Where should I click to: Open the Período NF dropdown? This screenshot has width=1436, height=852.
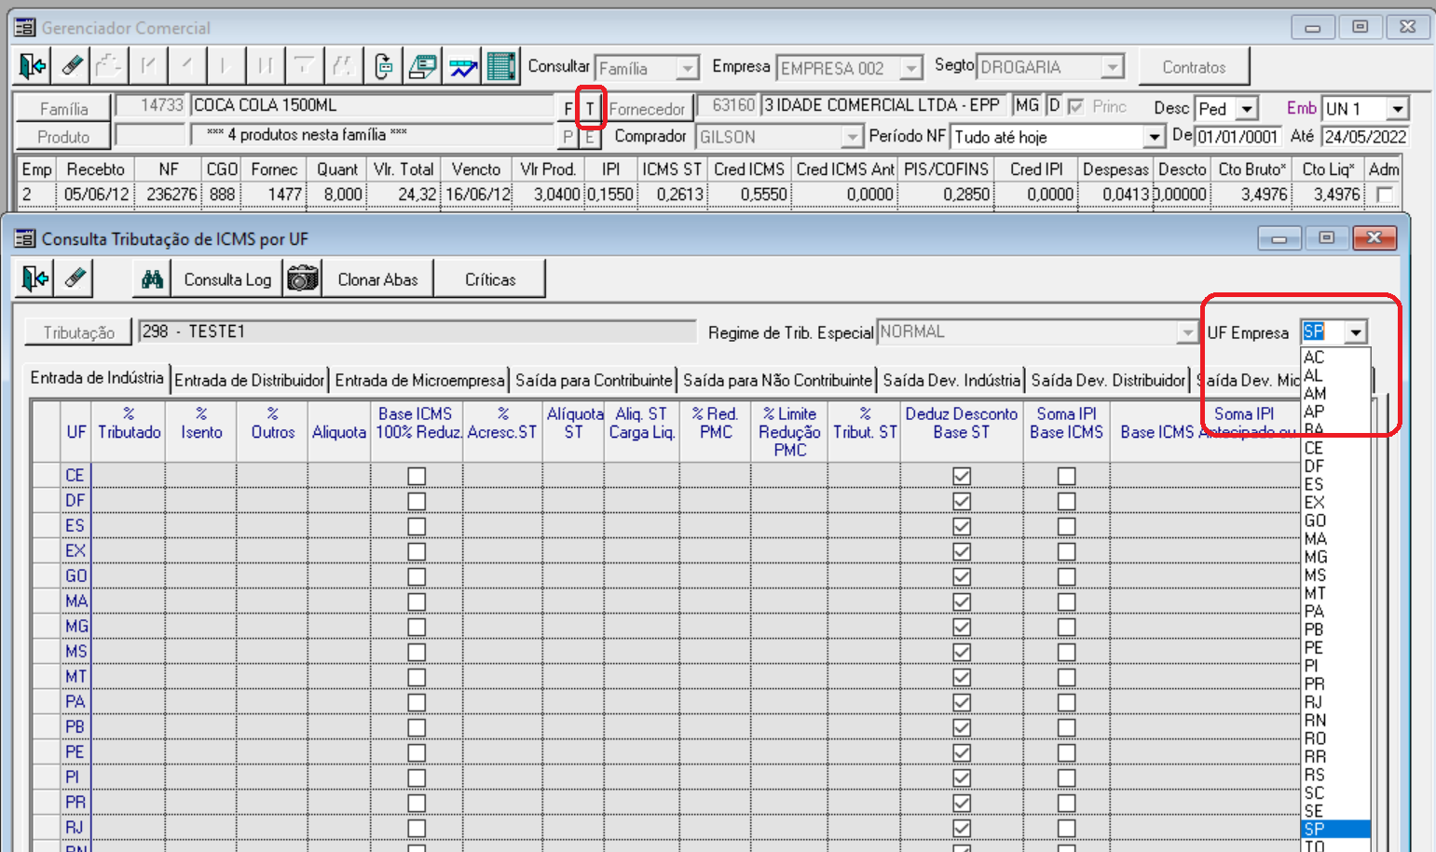click(x=1154, y=137)
